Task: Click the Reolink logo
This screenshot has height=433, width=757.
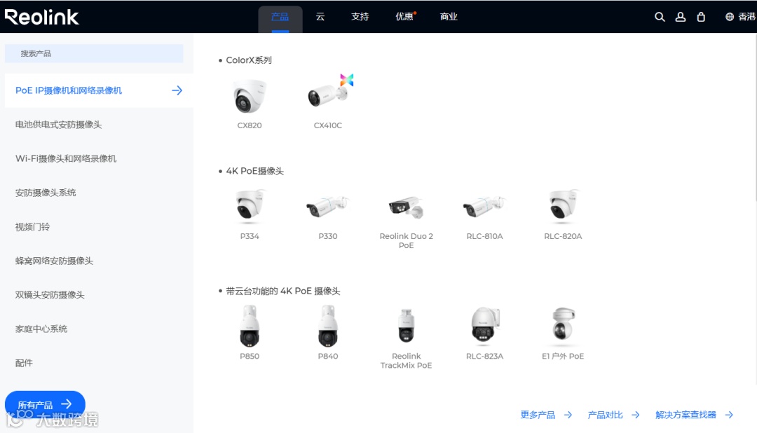Action: click(41, 17)
